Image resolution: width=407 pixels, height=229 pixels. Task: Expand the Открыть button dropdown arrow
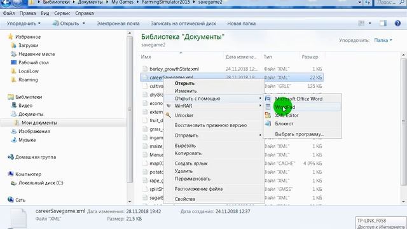(x=83, y=24)
